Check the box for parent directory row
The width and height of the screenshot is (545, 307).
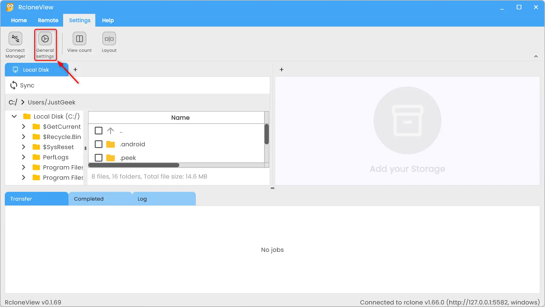tap(98, 130)
